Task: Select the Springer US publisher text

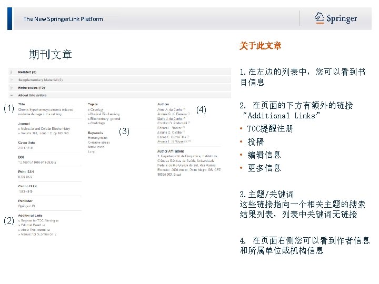Action: click(x=27, y=206)
